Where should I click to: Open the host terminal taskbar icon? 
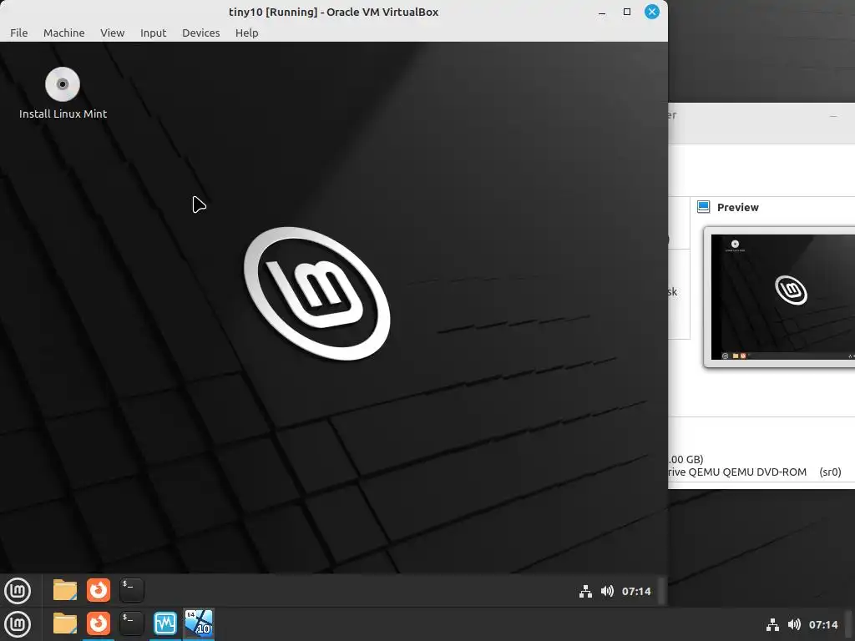[131, 623]
